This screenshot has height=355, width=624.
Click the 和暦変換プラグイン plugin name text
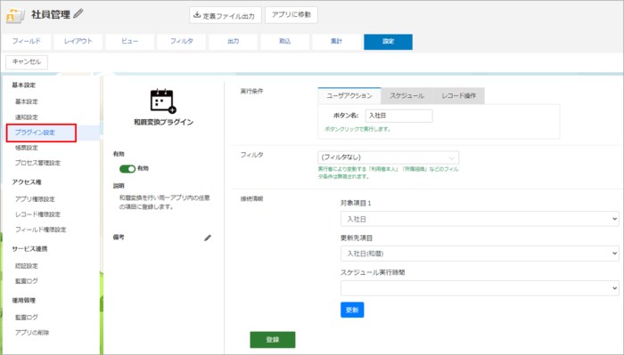click(x=163, y=122)
